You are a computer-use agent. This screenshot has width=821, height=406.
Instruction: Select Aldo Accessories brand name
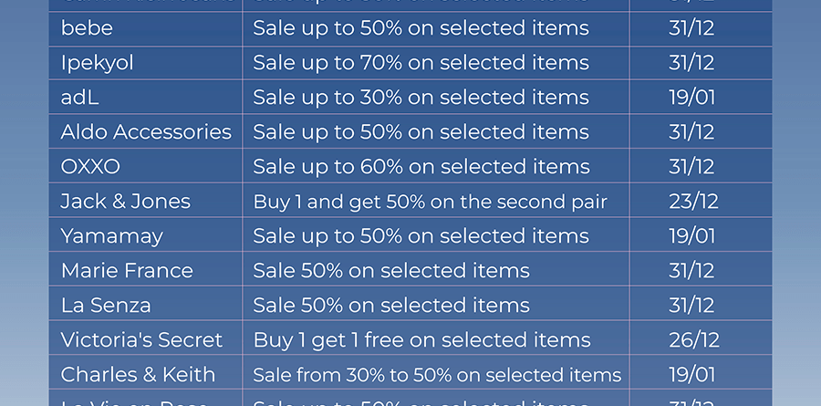pyautogui.click(x=146, y=132)
